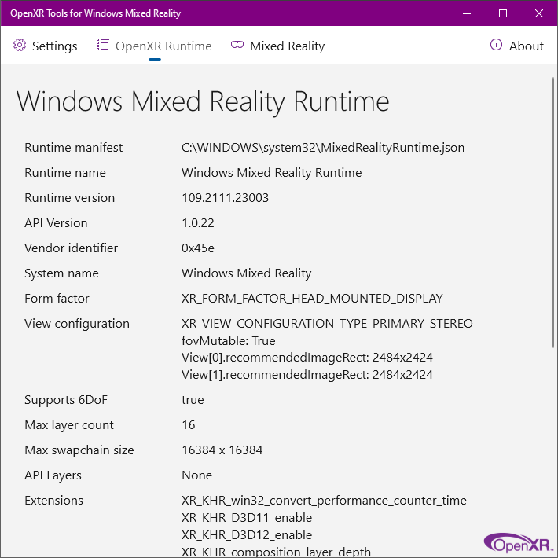Click API version value 1.0.22
This screenshot has width=558, height=558.
coord(198,223)
